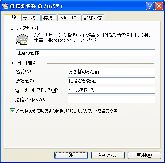
Task: Click the 名前(N) input field
Action: tap(111, 72)
